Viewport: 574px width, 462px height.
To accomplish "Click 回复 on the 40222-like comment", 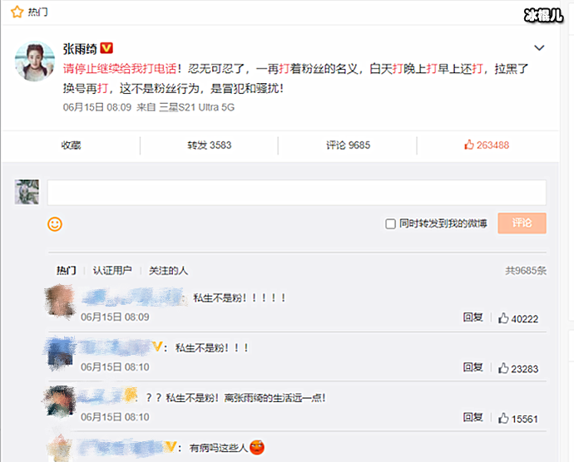I will [x=473, y=317].
